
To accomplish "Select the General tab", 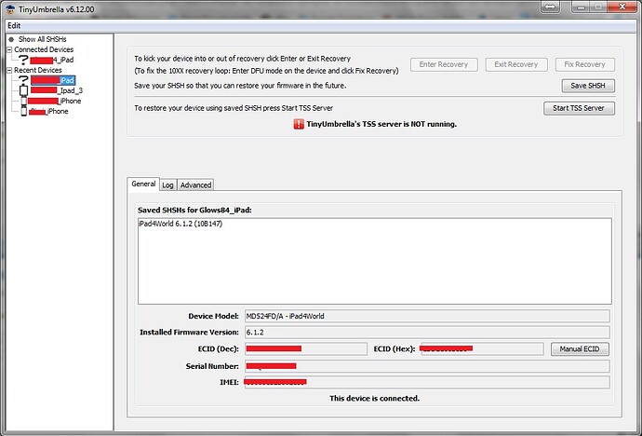I will click(143, 184).
